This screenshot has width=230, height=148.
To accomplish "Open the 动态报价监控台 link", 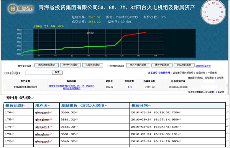I will tap(203, 66).
